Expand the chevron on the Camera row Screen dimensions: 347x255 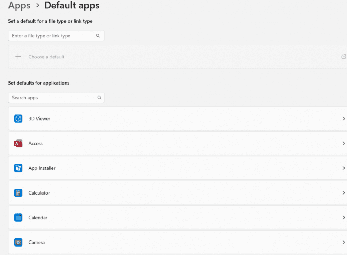(343, 242)
